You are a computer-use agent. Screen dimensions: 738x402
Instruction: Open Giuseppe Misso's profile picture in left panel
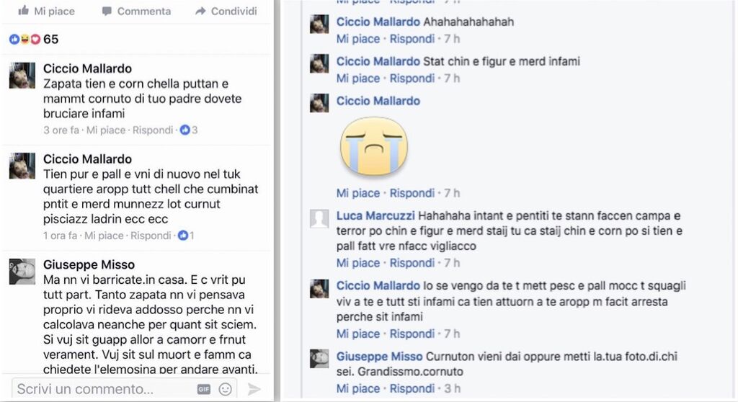coord(22,271)
